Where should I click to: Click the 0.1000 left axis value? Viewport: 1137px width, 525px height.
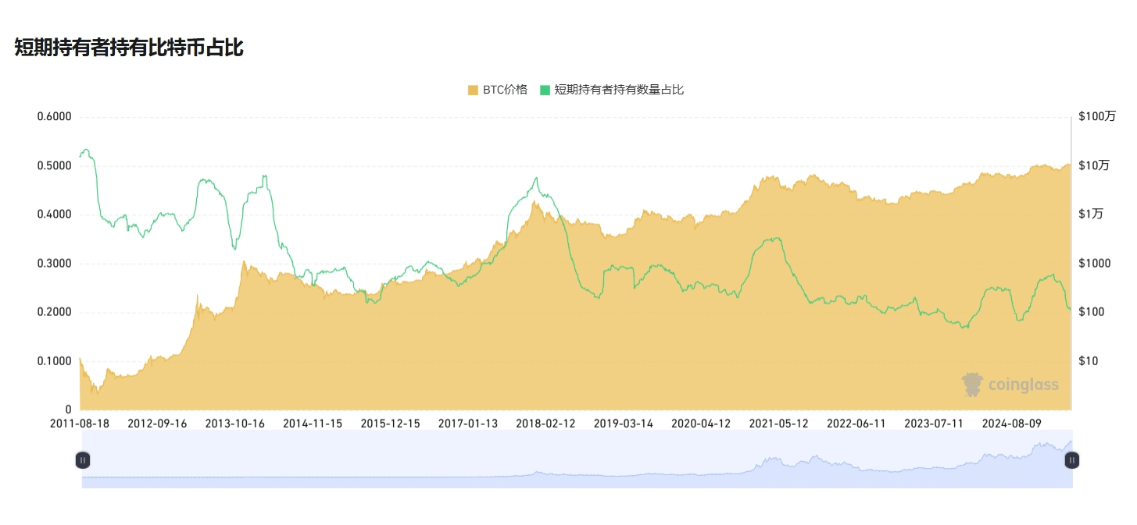point(54,361)
